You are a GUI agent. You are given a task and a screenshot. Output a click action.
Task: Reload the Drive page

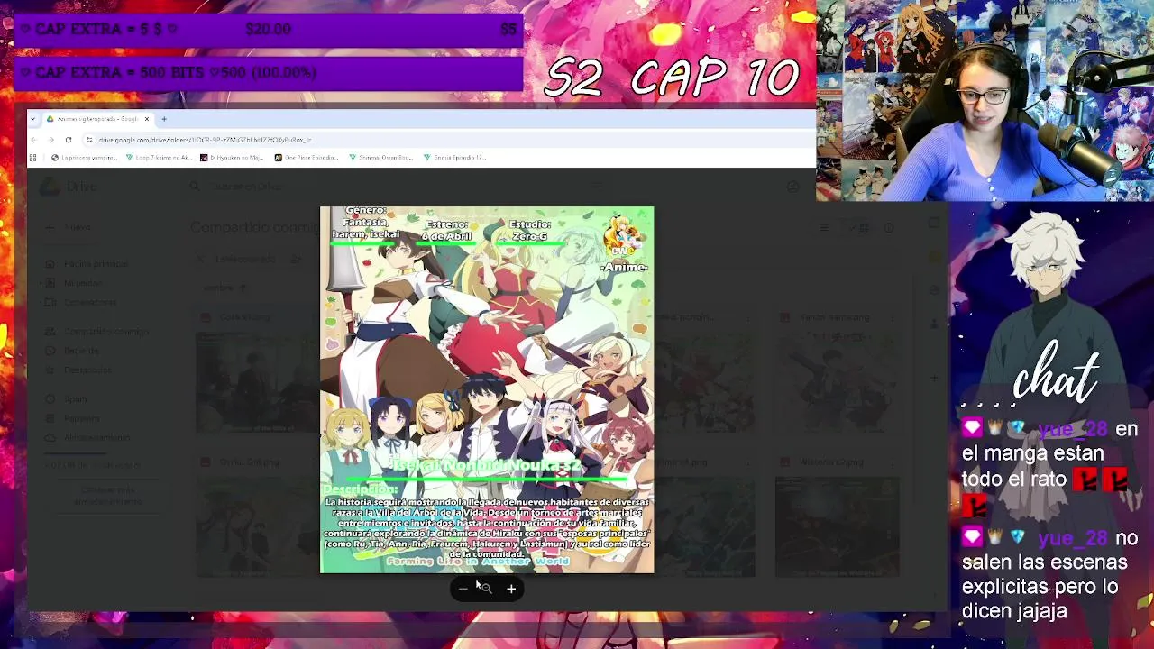[69, 140]
